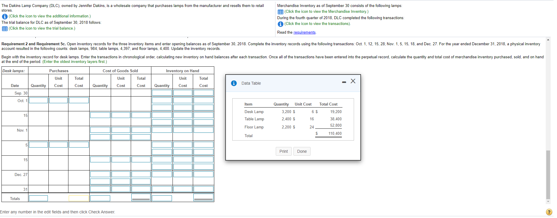Open the requirements link
557x218 pixels.
point(304,32)
